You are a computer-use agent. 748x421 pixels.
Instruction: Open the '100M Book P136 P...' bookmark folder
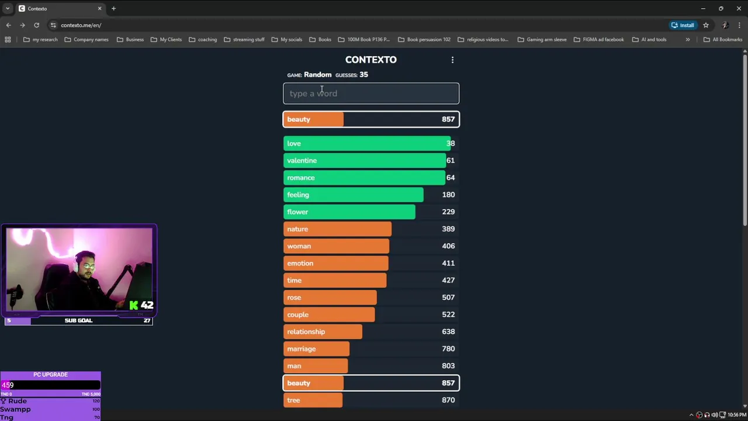click(x=364, y=40)
